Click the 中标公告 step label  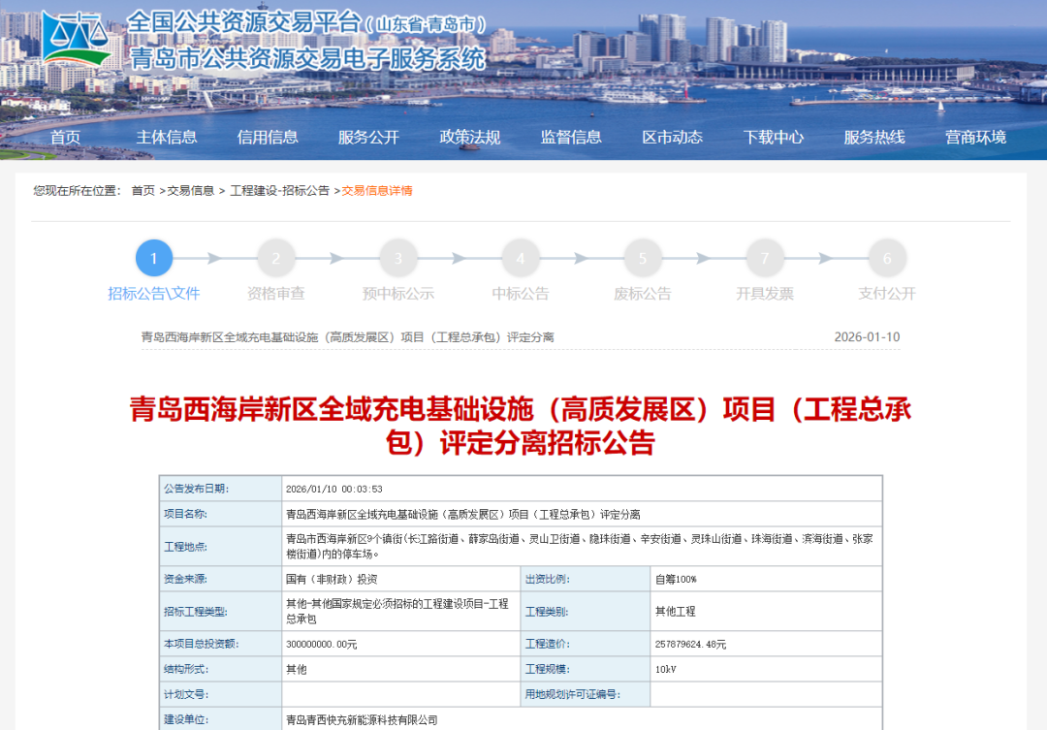click(521, 294)
